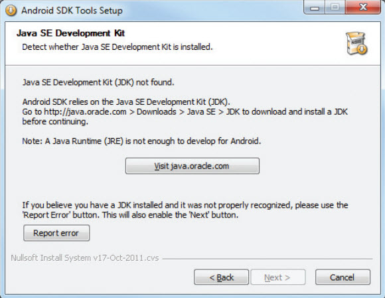
Task: Click "Nullsoft Install System v17-Oct-2011.cvs" label
Action: click(x=85, y=258)
